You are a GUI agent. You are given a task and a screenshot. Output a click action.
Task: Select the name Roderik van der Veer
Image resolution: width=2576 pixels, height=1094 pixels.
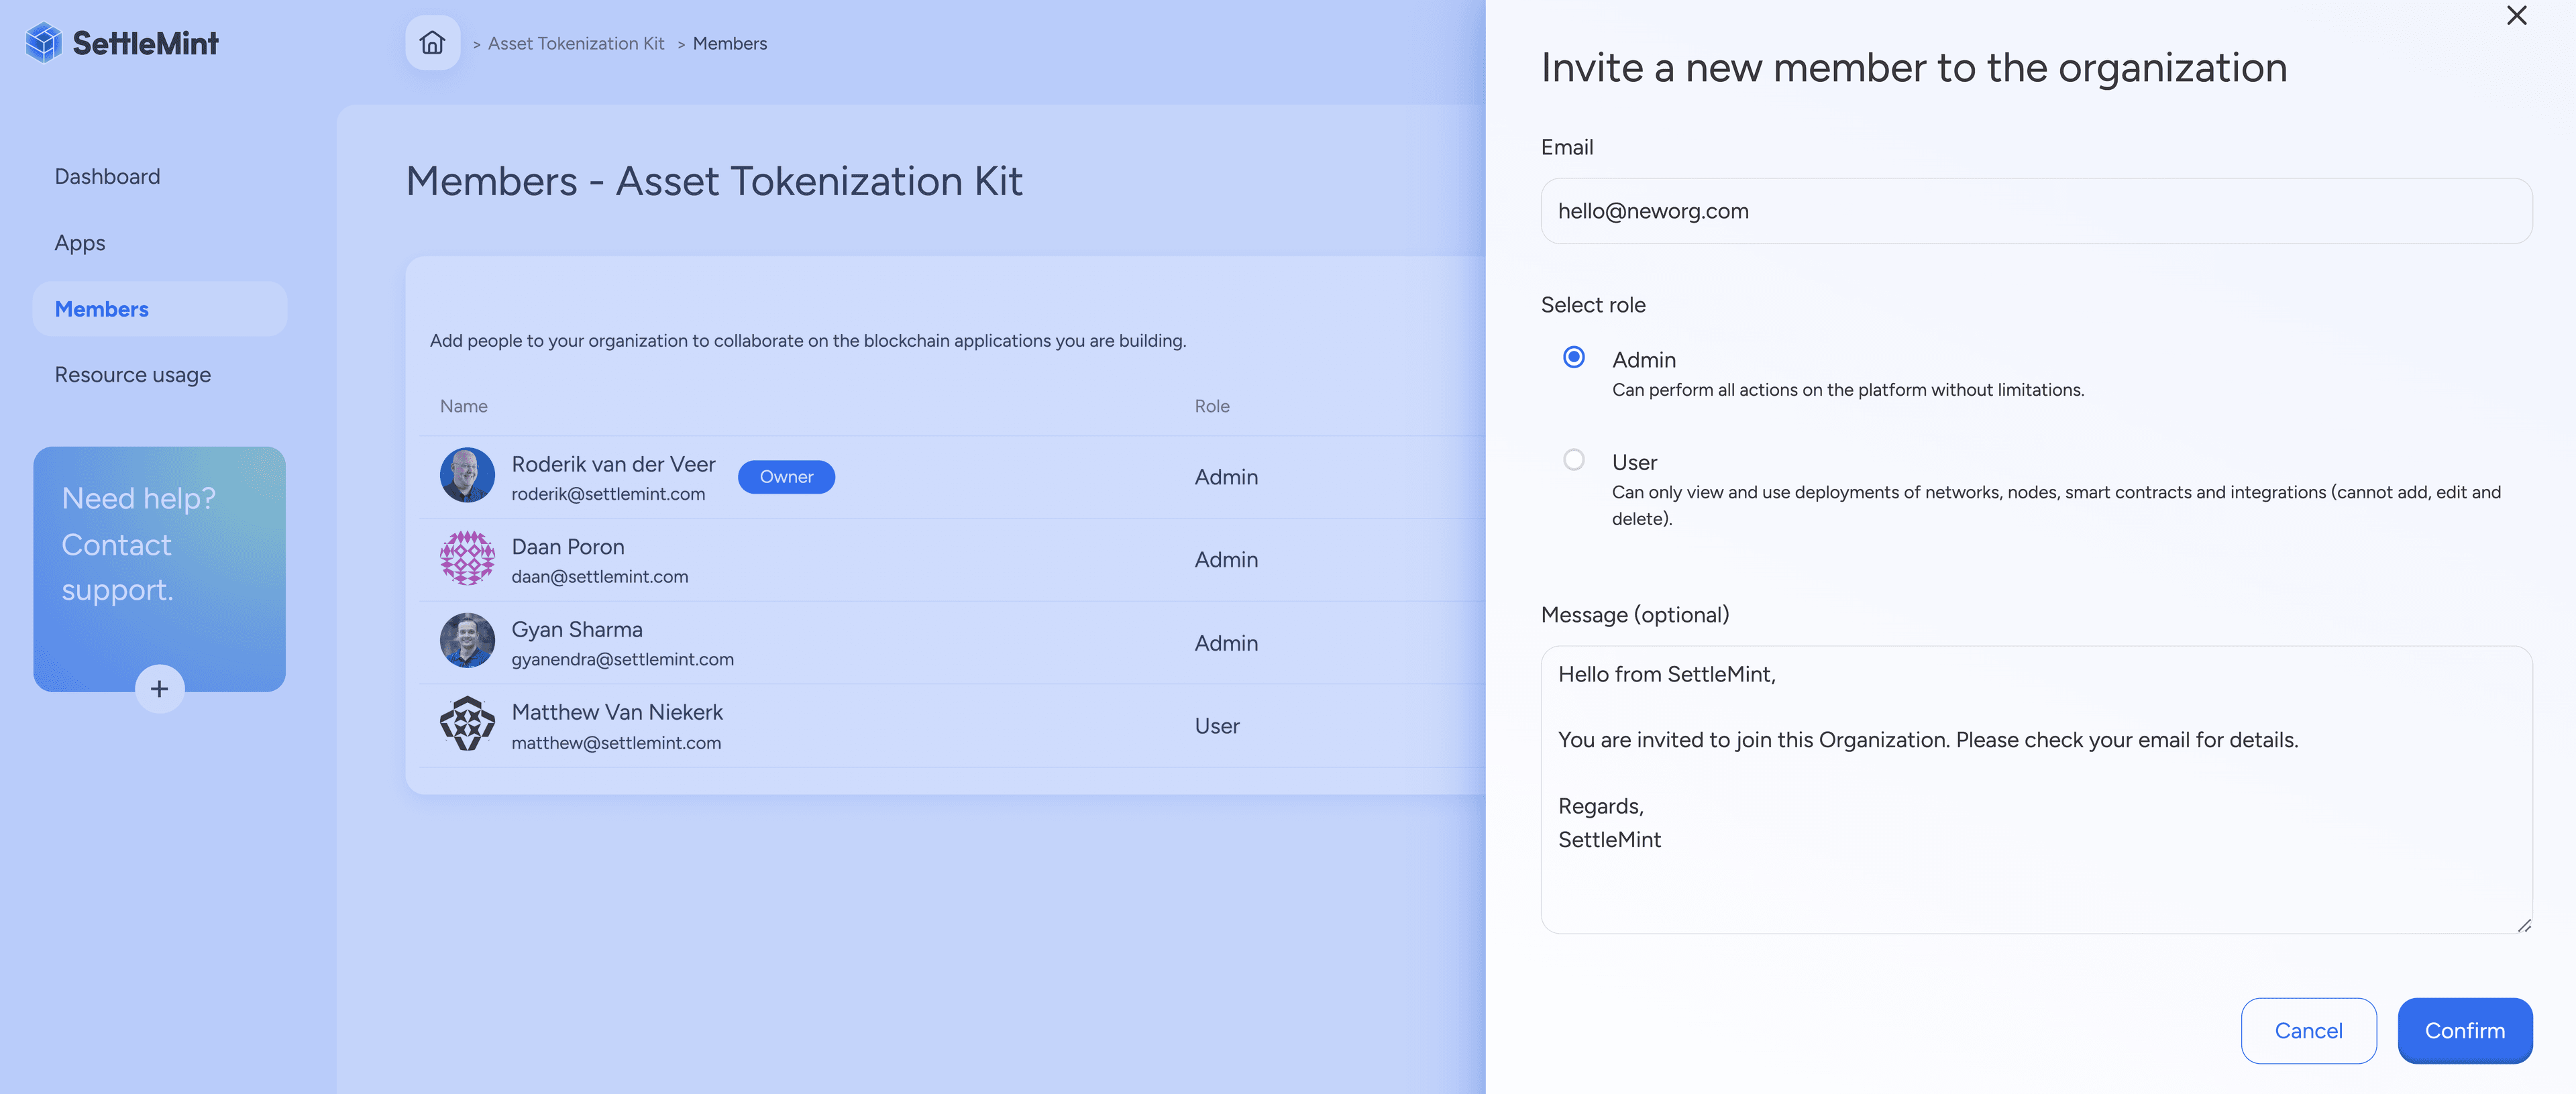click(x=613, y=464)
